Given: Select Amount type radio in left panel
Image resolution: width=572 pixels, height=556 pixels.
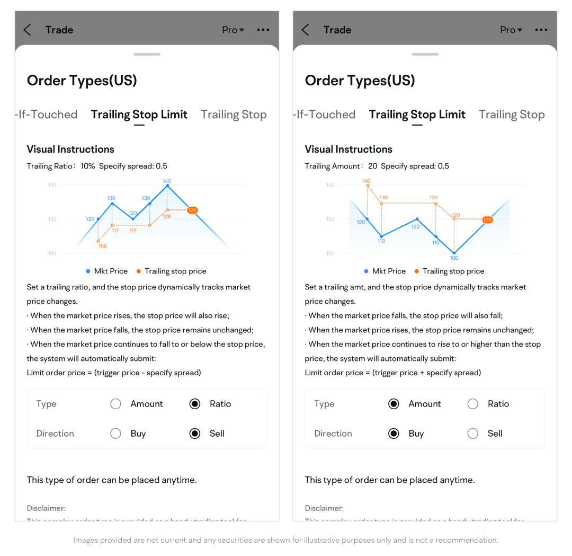Looking at the screenshot, I should click(x=116, y=404).
